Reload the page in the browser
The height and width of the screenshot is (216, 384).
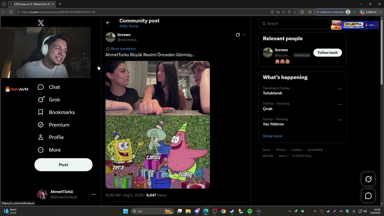click(x=11, y=12)
